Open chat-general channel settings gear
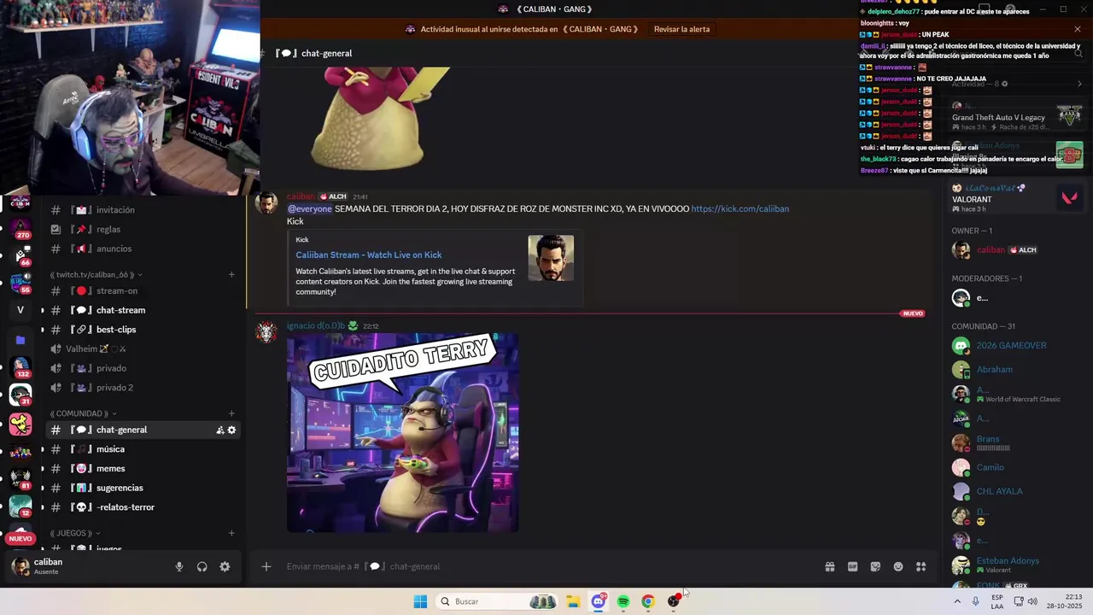The image size is (1093, 615). (231, 430)
